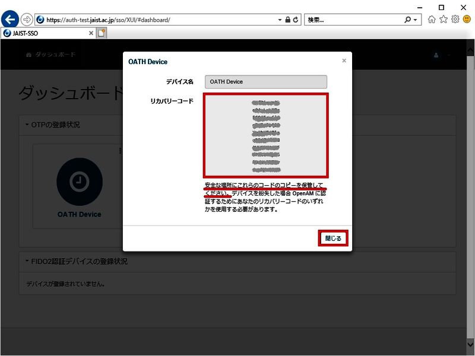This screenshot has height=356, width=475.
Task: Open a new browser tab
Action: pos(102,33)
